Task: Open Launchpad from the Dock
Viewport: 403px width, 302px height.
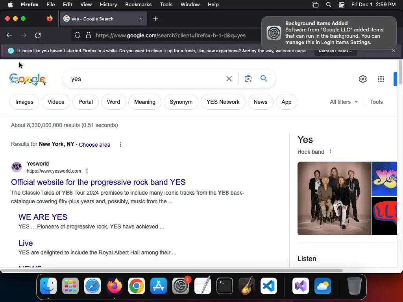Action: (x=70, y=286)
